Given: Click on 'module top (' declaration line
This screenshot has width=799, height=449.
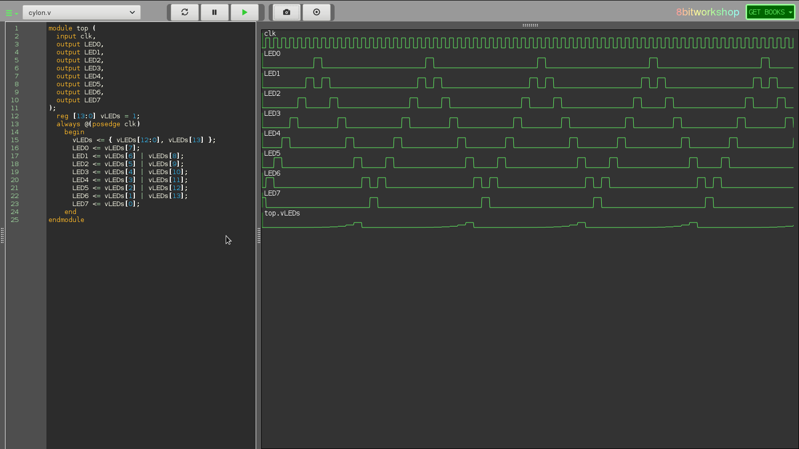Looking at the screenshot, I should (72, 28).
